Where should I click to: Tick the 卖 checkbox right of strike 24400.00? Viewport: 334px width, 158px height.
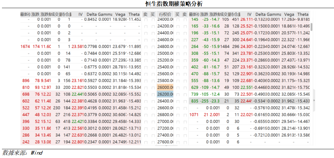coord(185,33)
